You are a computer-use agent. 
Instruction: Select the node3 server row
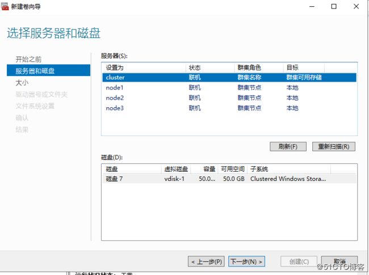229,108
